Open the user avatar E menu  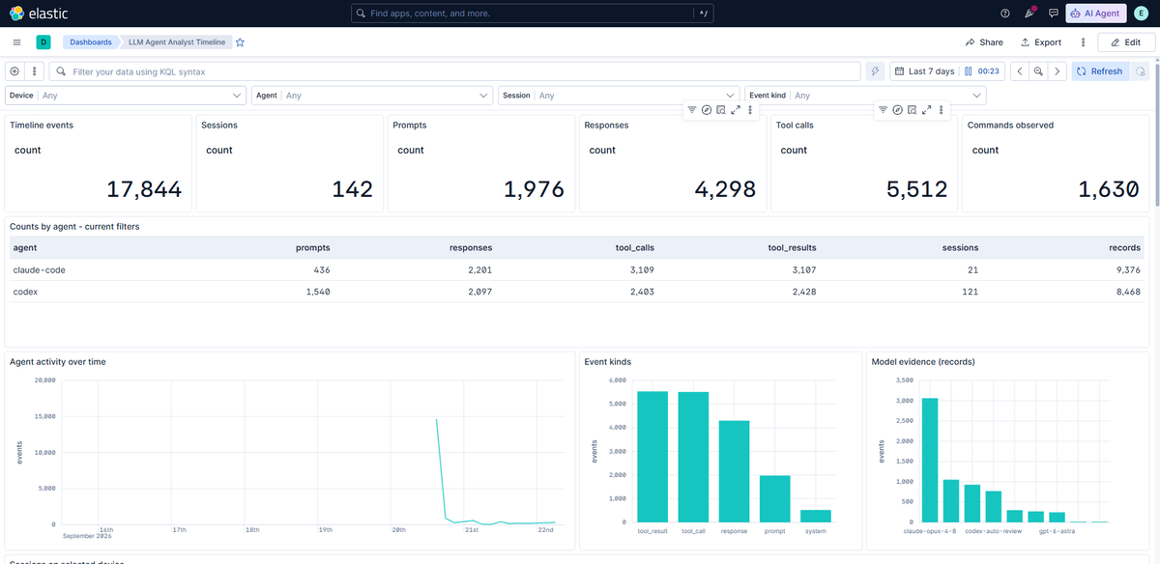coord(1142,14)
